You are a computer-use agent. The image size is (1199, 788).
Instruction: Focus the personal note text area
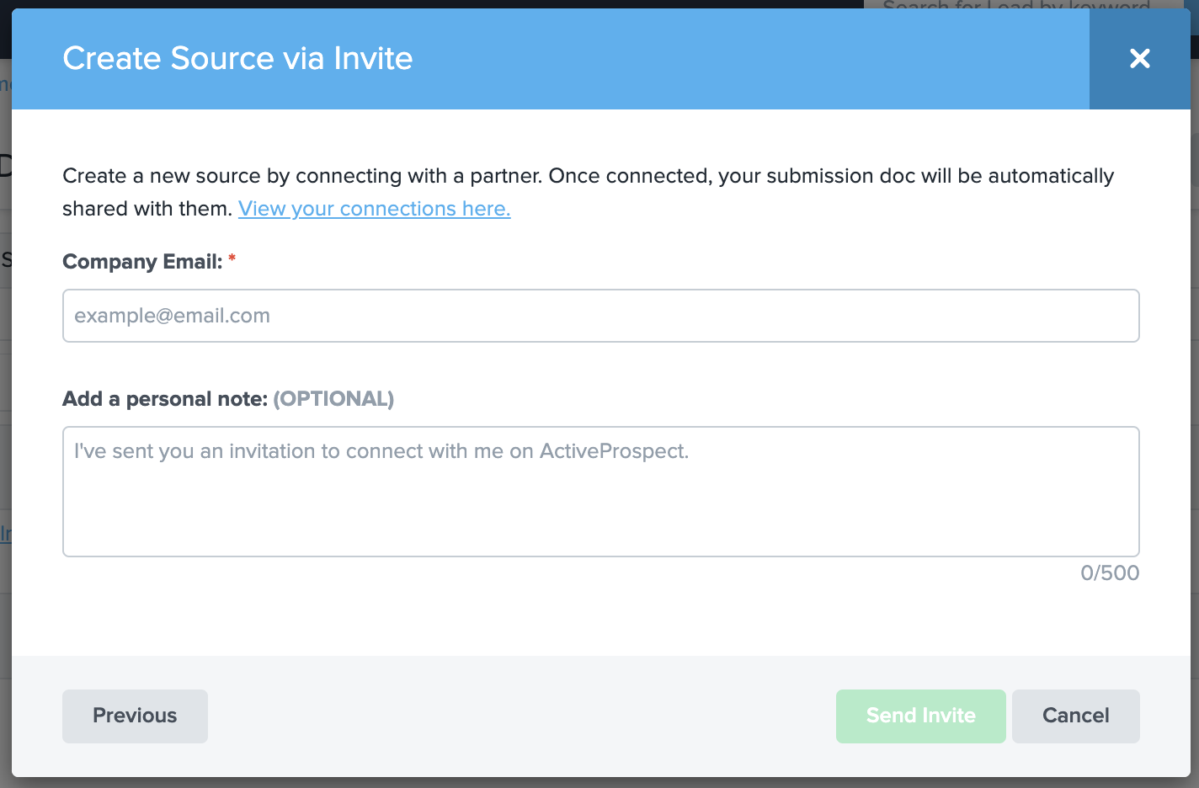pos(600,492)
